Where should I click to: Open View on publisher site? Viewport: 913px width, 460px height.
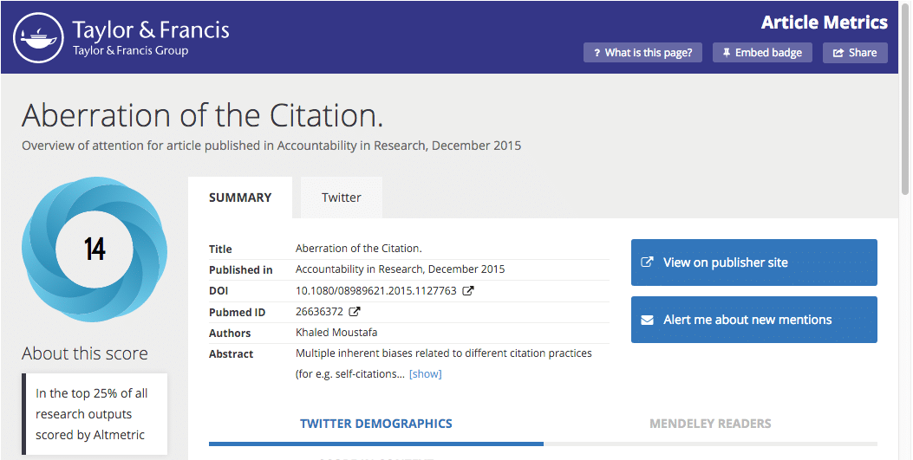click(754, 262)
